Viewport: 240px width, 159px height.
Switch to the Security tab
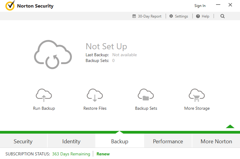pos(23,141)
